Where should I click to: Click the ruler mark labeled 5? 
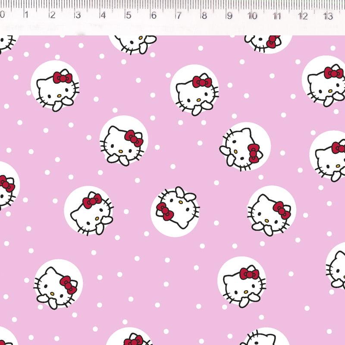(x=128, y=15)
